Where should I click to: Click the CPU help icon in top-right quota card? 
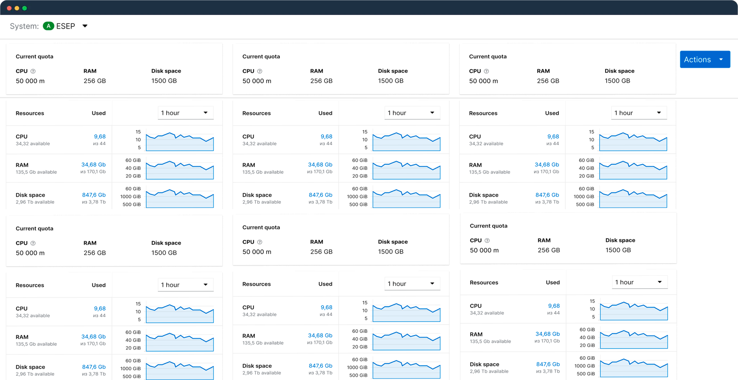pyautogui.click(x=486, y=71)
